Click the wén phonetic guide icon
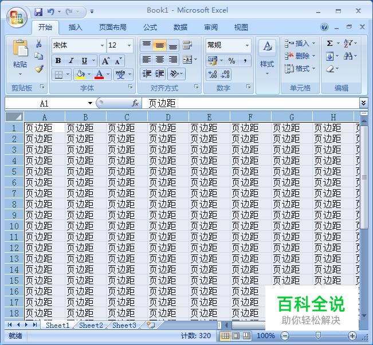Image resolution: width=373 pixels, height=345 pixels. point(120,75)
